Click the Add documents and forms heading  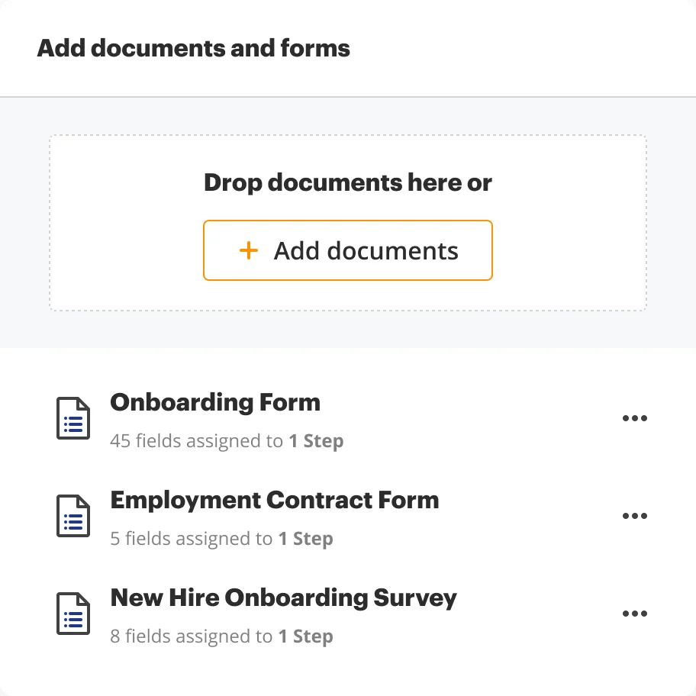click(194, 48)
